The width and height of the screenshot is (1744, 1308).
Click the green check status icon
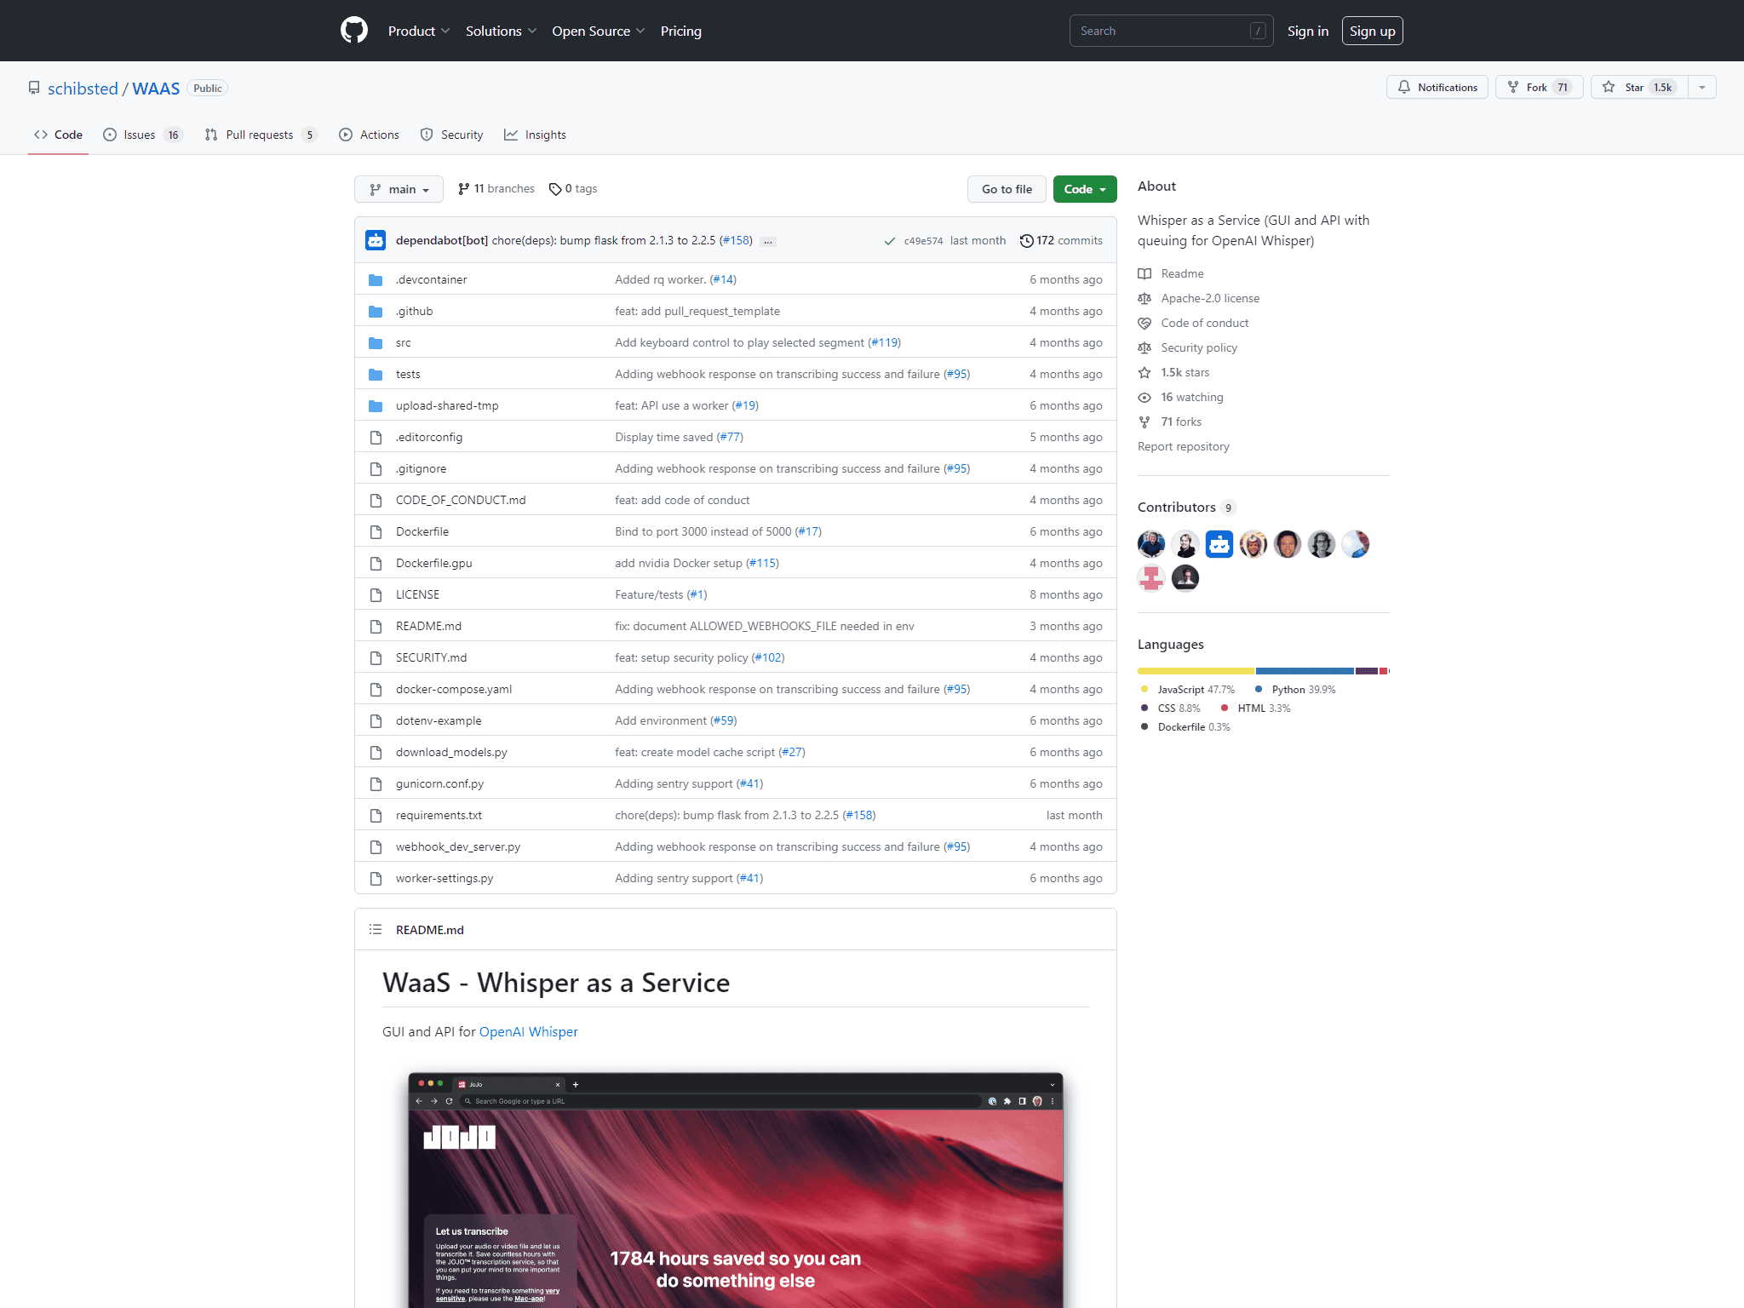tap(889, 241)
